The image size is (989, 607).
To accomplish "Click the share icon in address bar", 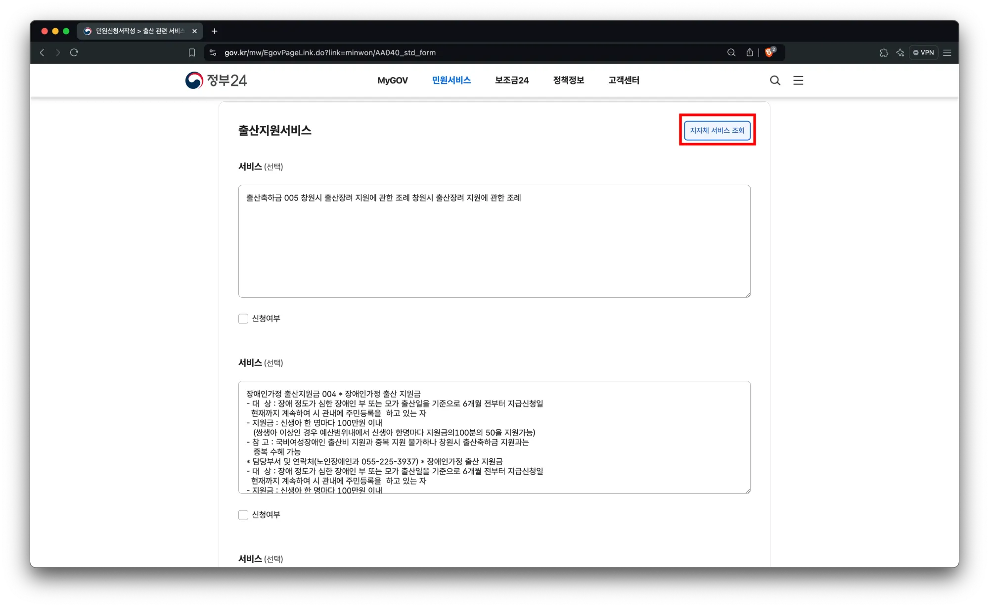I will (x=750, y=52).
